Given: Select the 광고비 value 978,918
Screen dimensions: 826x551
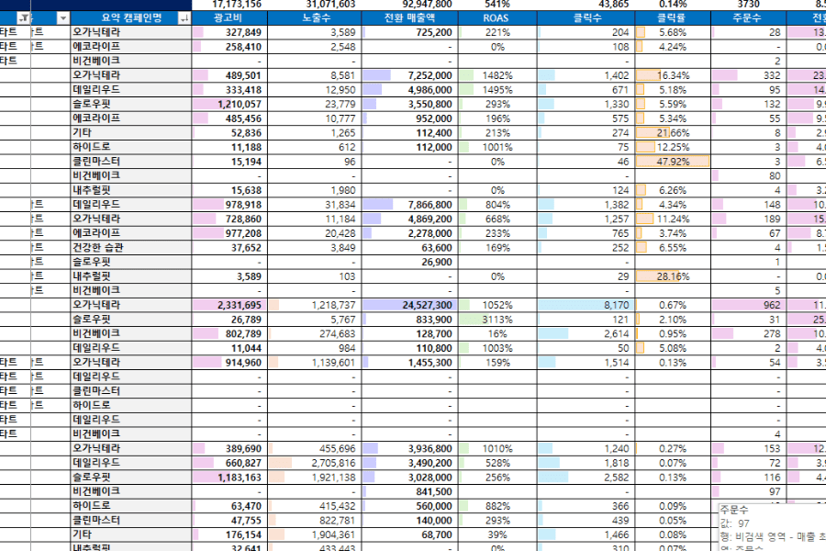Looking at the screenshot, I should point(229,205).
